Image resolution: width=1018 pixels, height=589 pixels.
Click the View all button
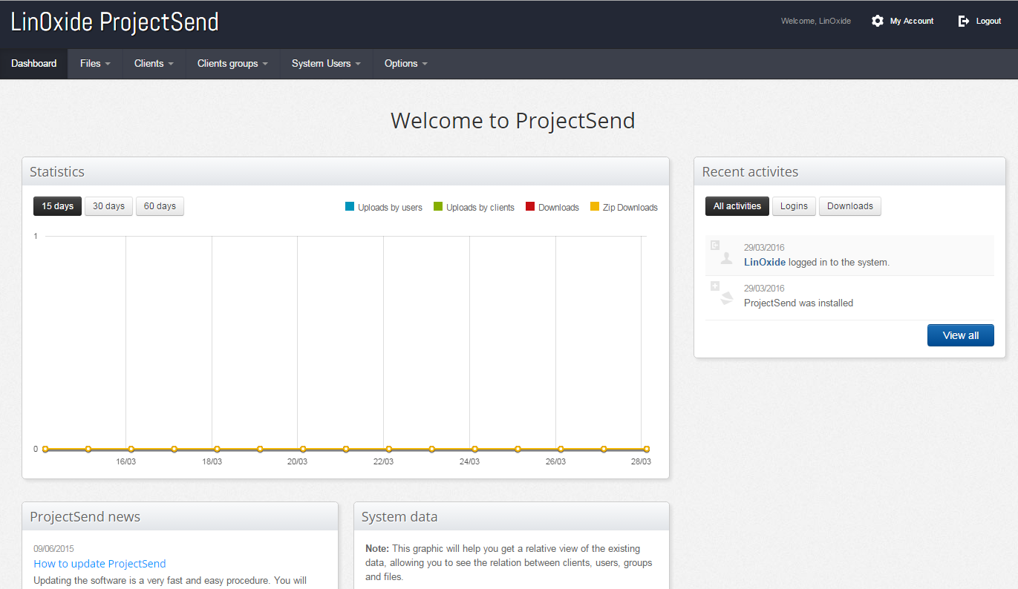(961, 335)
